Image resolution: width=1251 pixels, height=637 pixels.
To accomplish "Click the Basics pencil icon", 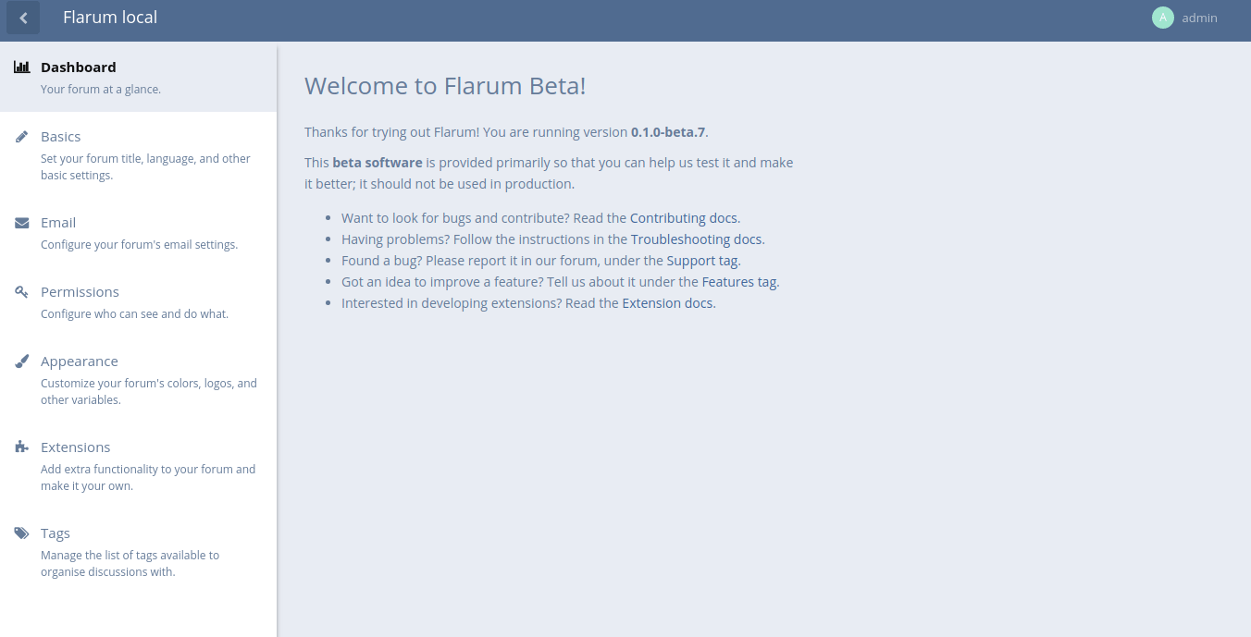I will click(22, 137).
